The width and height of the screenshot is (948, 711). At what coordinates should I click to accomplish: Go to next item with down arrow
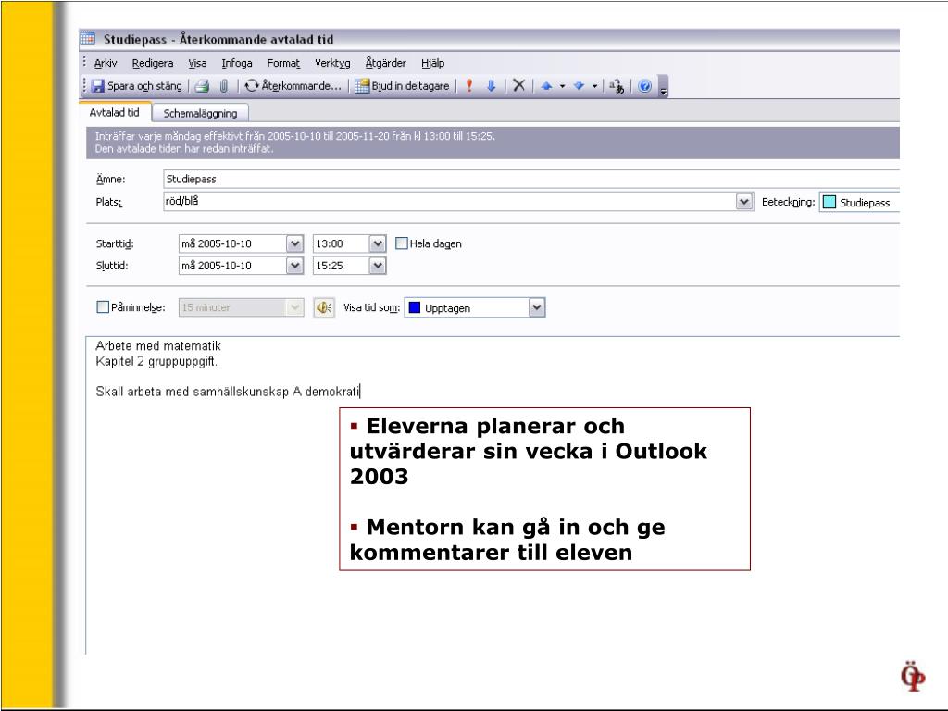579,86
